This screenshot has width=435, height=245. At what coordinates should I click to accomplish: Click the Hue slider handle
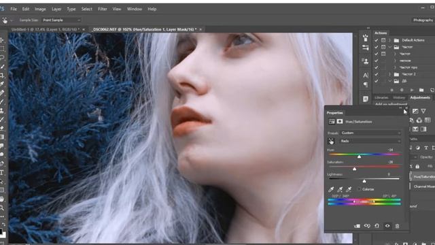[x=359, y=157]
